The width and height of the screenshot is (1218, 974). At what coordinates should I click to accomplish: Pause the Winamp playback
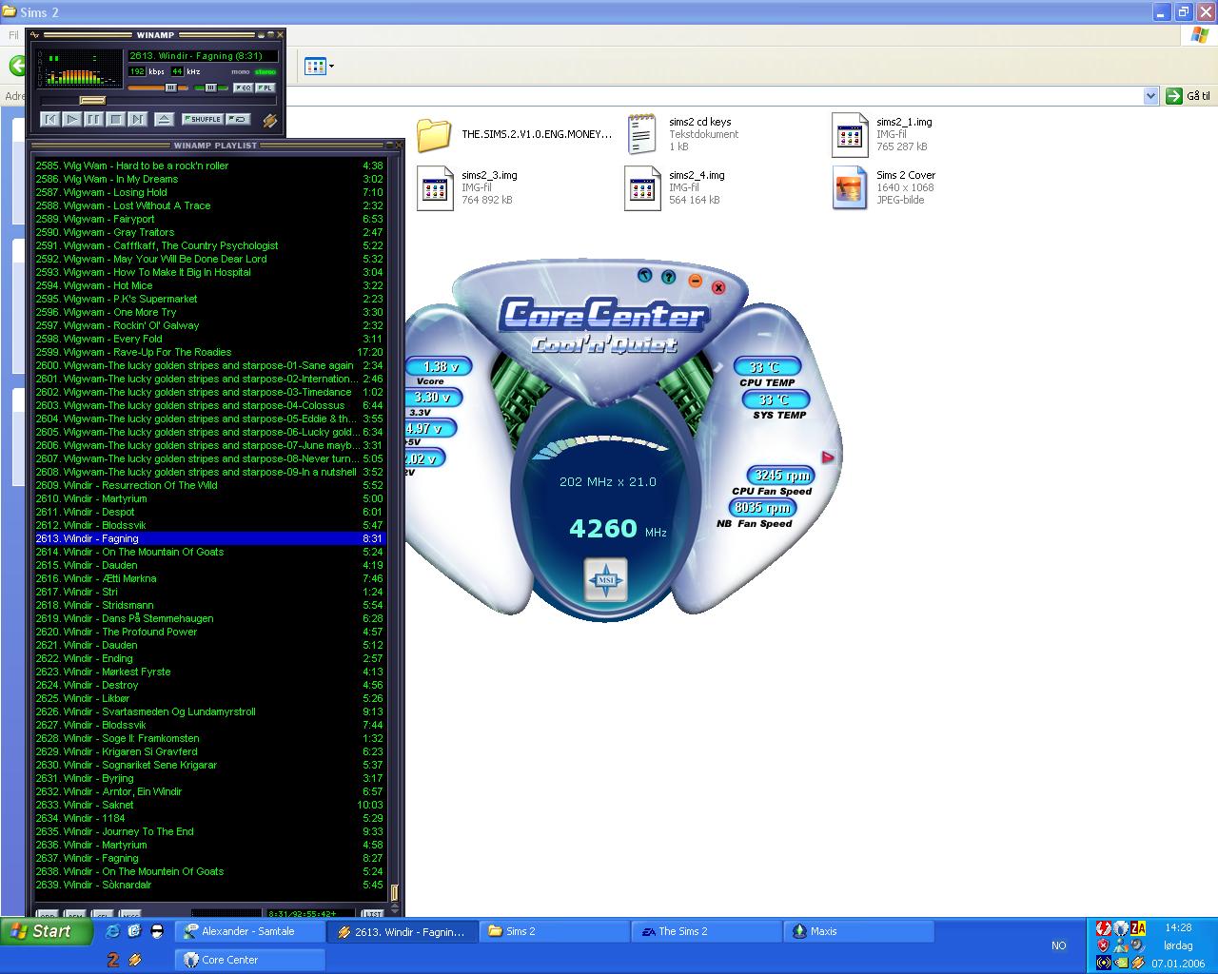coord(93,119)
